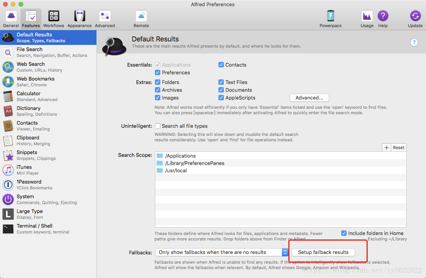Switch to the Appearance section

click(79, 19)
